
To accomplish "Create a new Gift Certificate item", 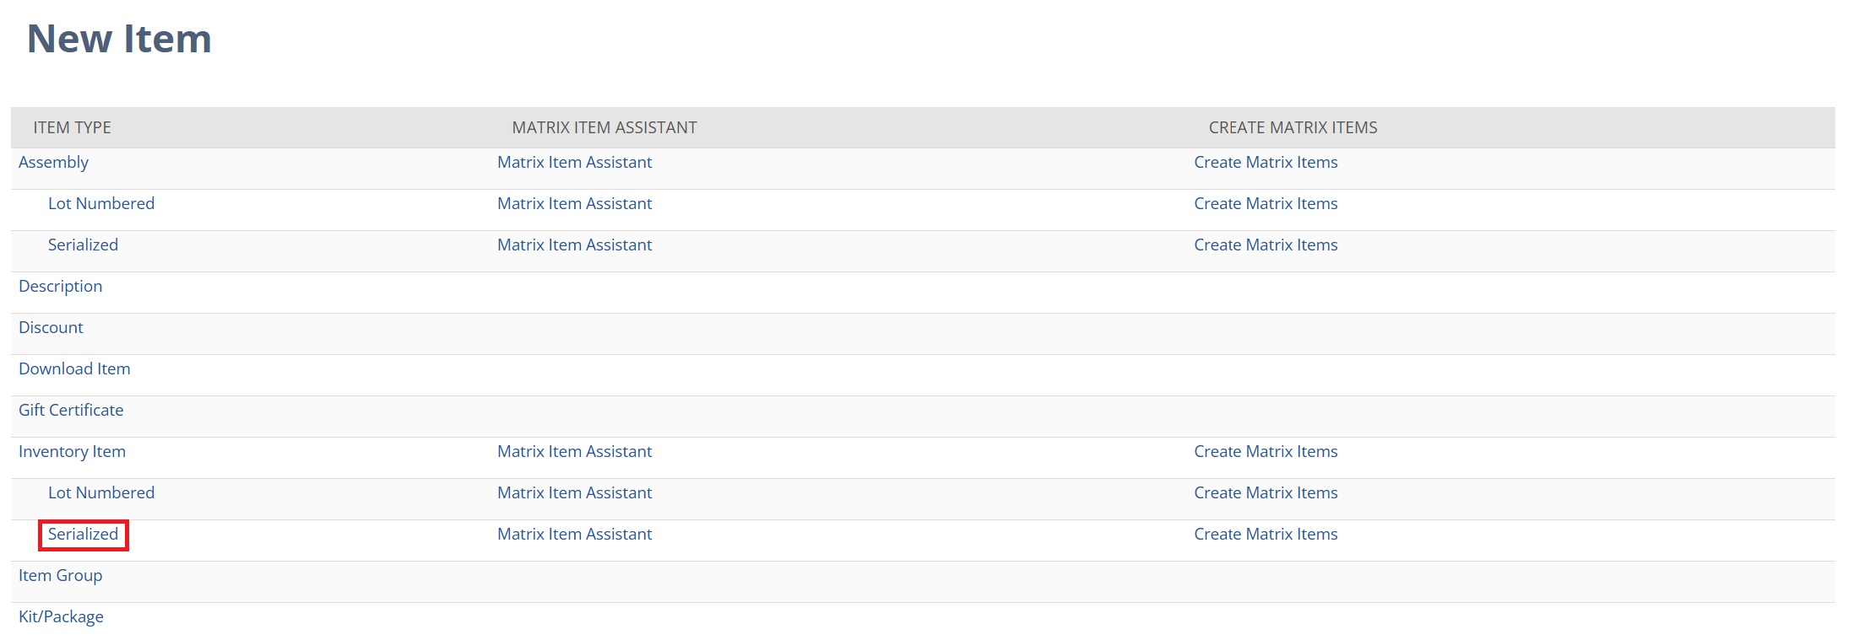I will pos(71,410).
